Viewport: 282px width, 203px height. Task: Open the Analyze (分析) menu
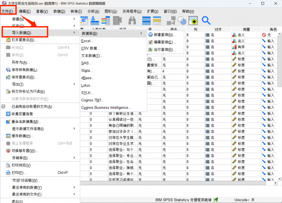pyautogui.click(x=93, y=11)
